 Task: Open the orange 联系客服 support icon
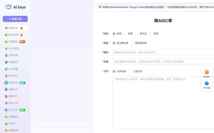[x=207, y=72]
